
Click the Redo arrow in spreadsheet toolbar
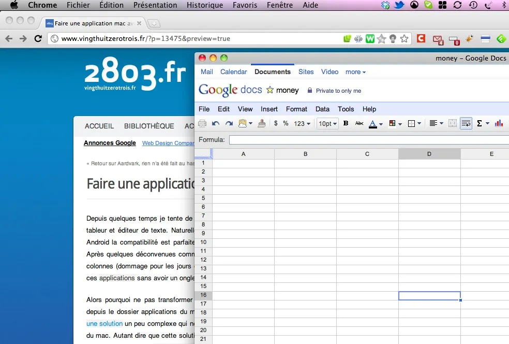(x=229, y=123)
